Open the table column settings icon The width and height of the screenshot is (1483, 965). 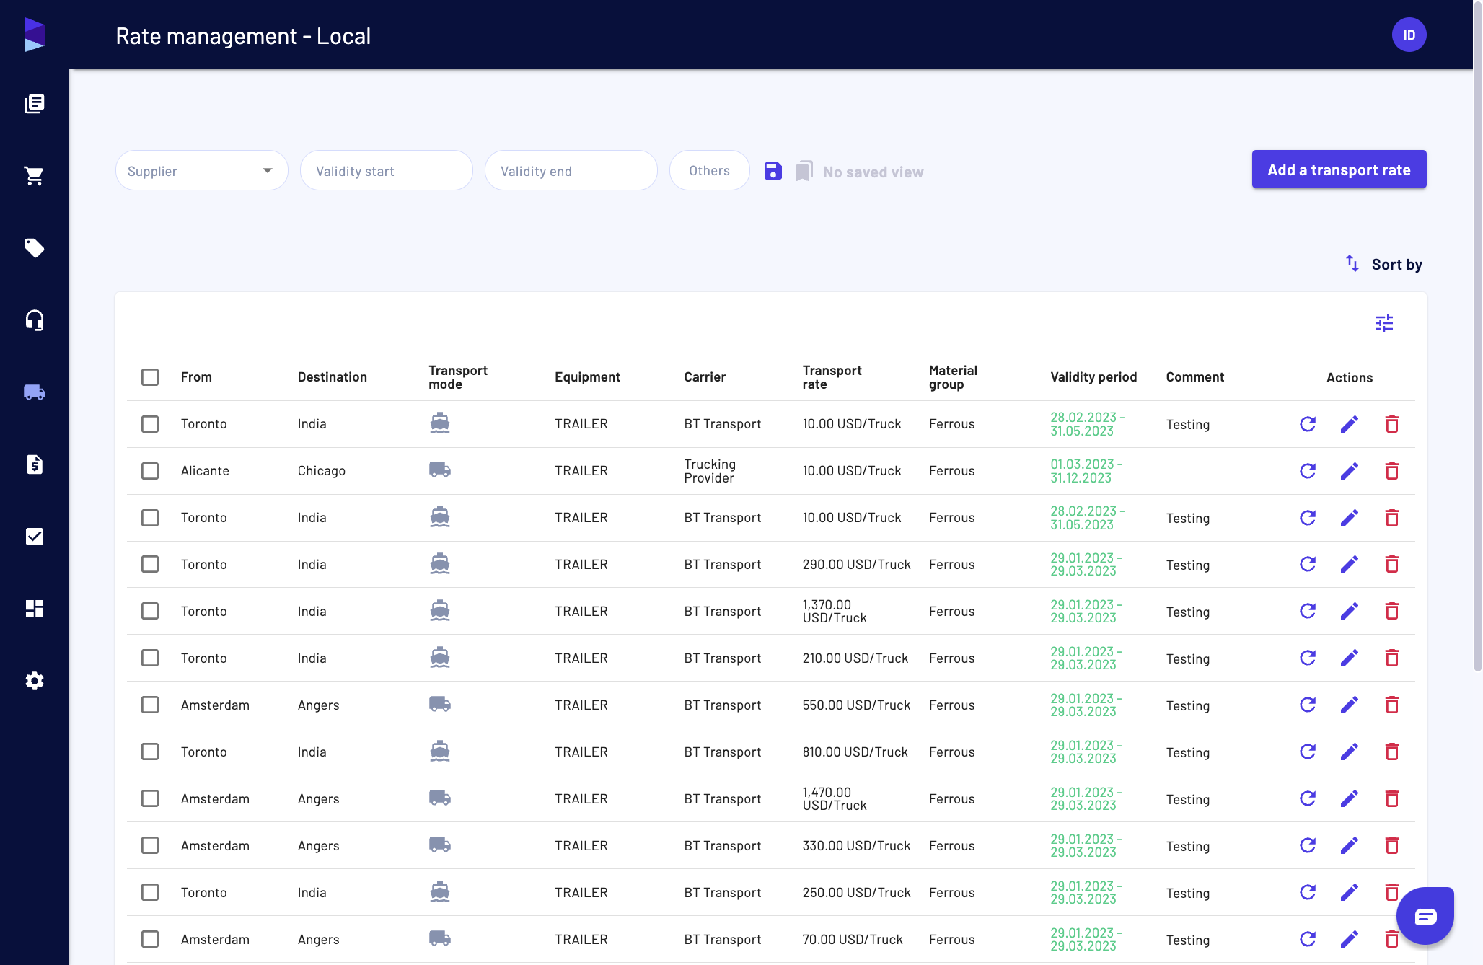[1384, 323]
